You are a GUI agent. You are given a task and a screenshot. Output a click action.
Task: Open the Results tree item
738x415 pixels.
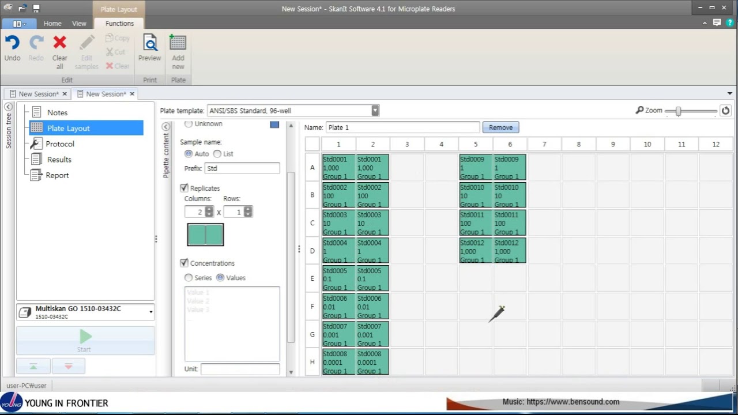click(59, 159)
